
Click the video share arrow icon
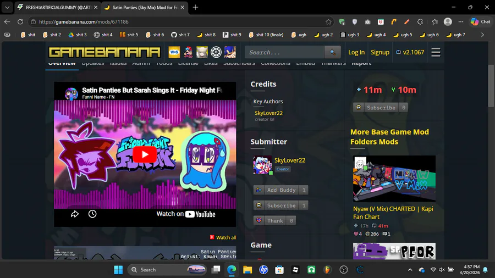(74, 214)
